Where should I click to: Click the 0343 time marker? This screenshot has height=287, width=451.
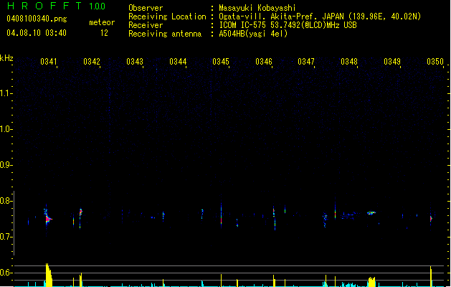[135, 62]
